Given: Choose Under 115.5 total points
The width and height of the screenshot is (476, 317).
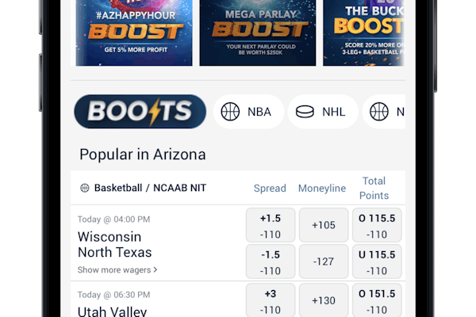Looking at the screenshot, I should click(x=377, y=262).
